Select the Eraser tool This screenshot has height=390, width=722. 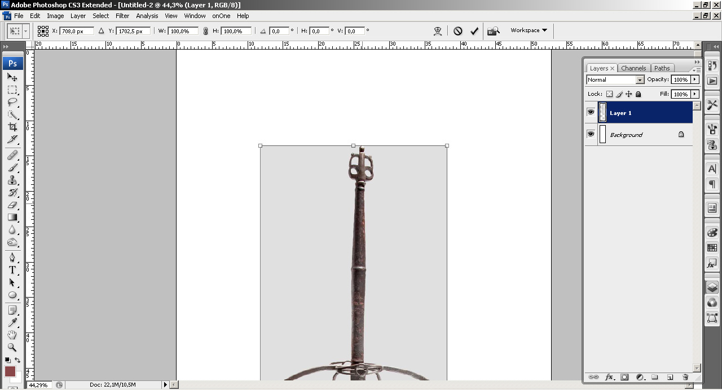pyautogui.click(x=12, y=205)
